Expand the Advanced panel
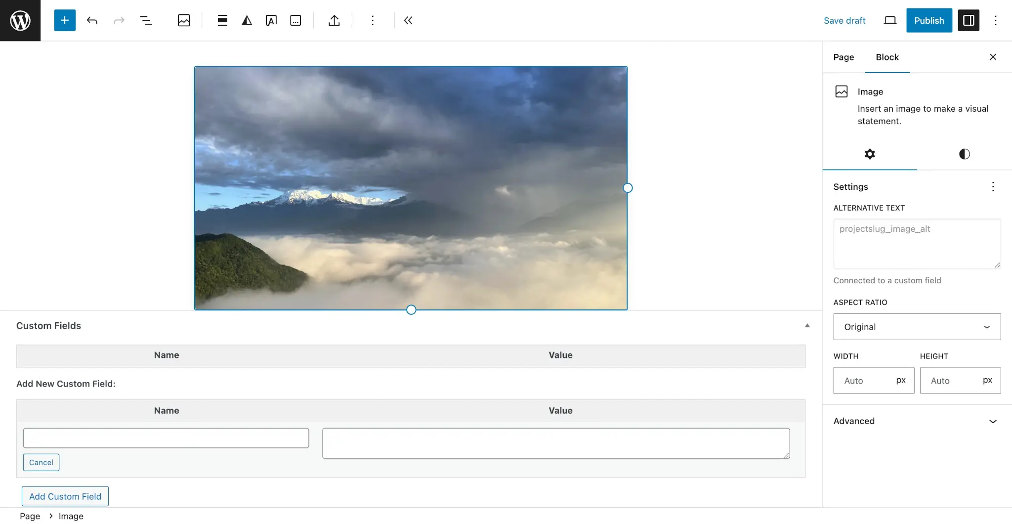1012x524 pixels. coord(917,421)
